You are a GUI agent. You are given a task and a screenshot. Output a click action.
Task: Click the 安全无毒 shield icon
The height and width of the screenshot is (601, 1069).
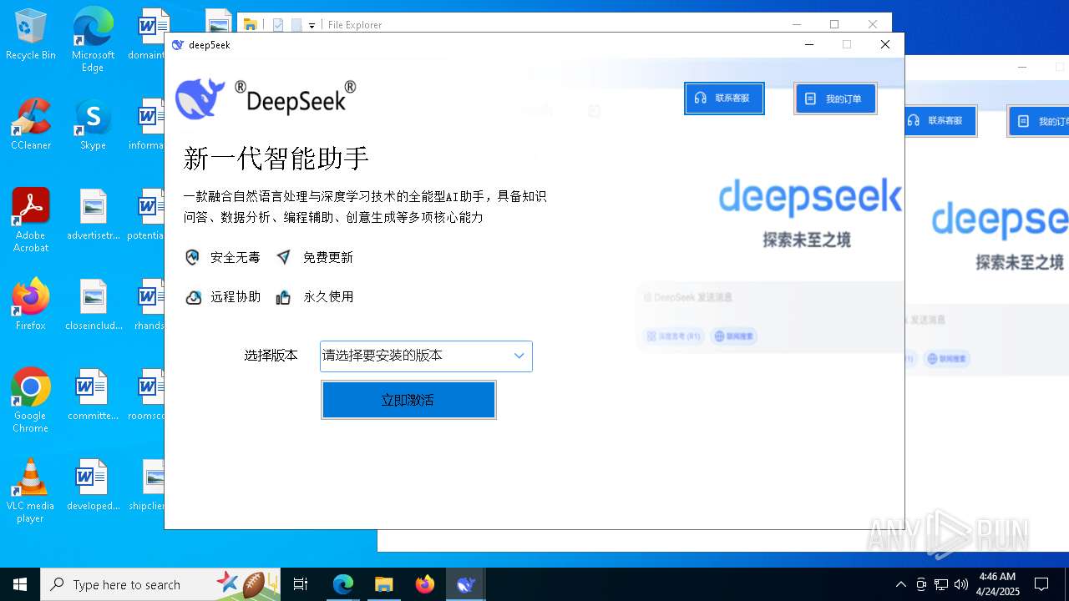click(192, 257)
